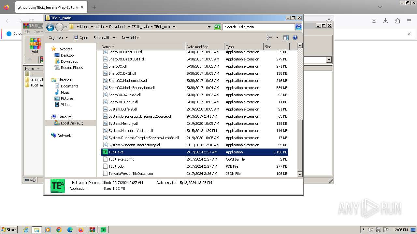Screen dimensions: 417x234
Task: Show hidden tray icons arrow
Action: 363,230
